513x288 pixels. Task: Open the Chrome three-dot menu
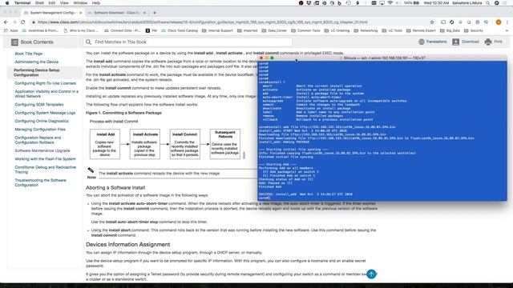[x=507, y=22]
